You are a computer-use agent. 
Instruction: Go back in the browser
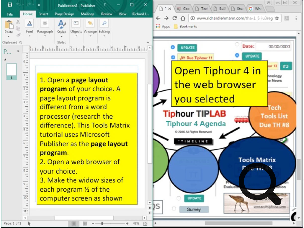click(x=158, y=18)
